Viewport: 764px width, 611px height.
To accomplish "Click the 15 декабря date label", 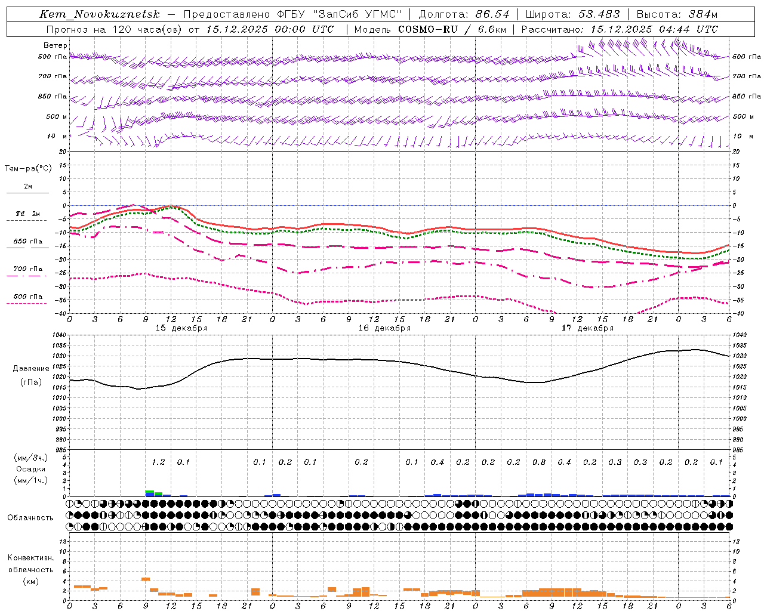I will 181,328.
